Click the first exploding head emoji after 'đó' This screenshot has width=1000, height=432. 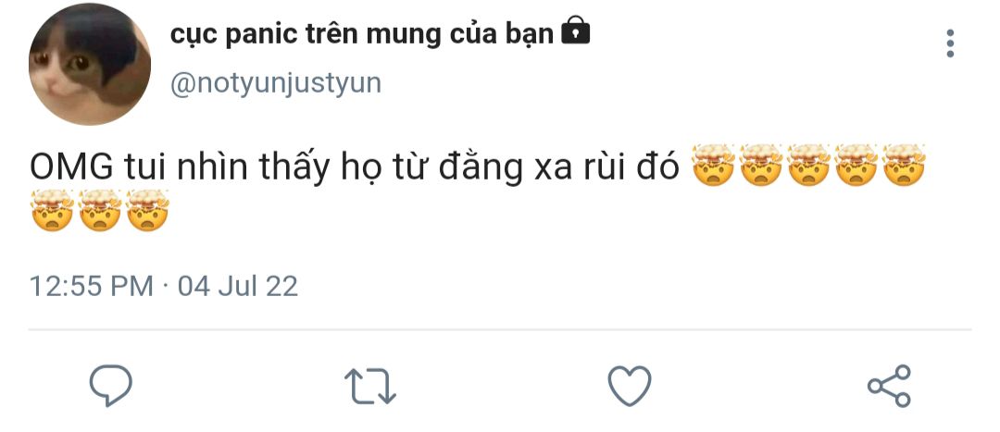713,165
